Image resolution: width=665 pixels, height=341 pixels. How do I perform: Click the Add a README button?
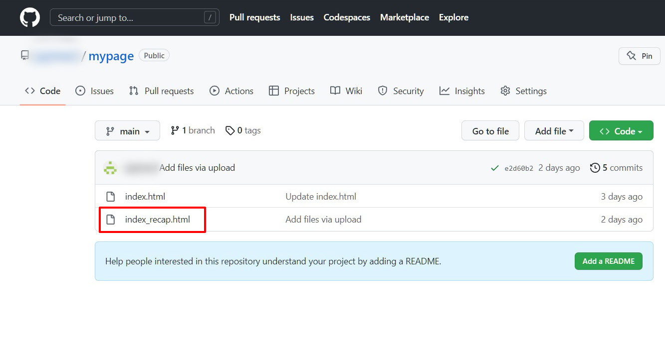point(609,261)
